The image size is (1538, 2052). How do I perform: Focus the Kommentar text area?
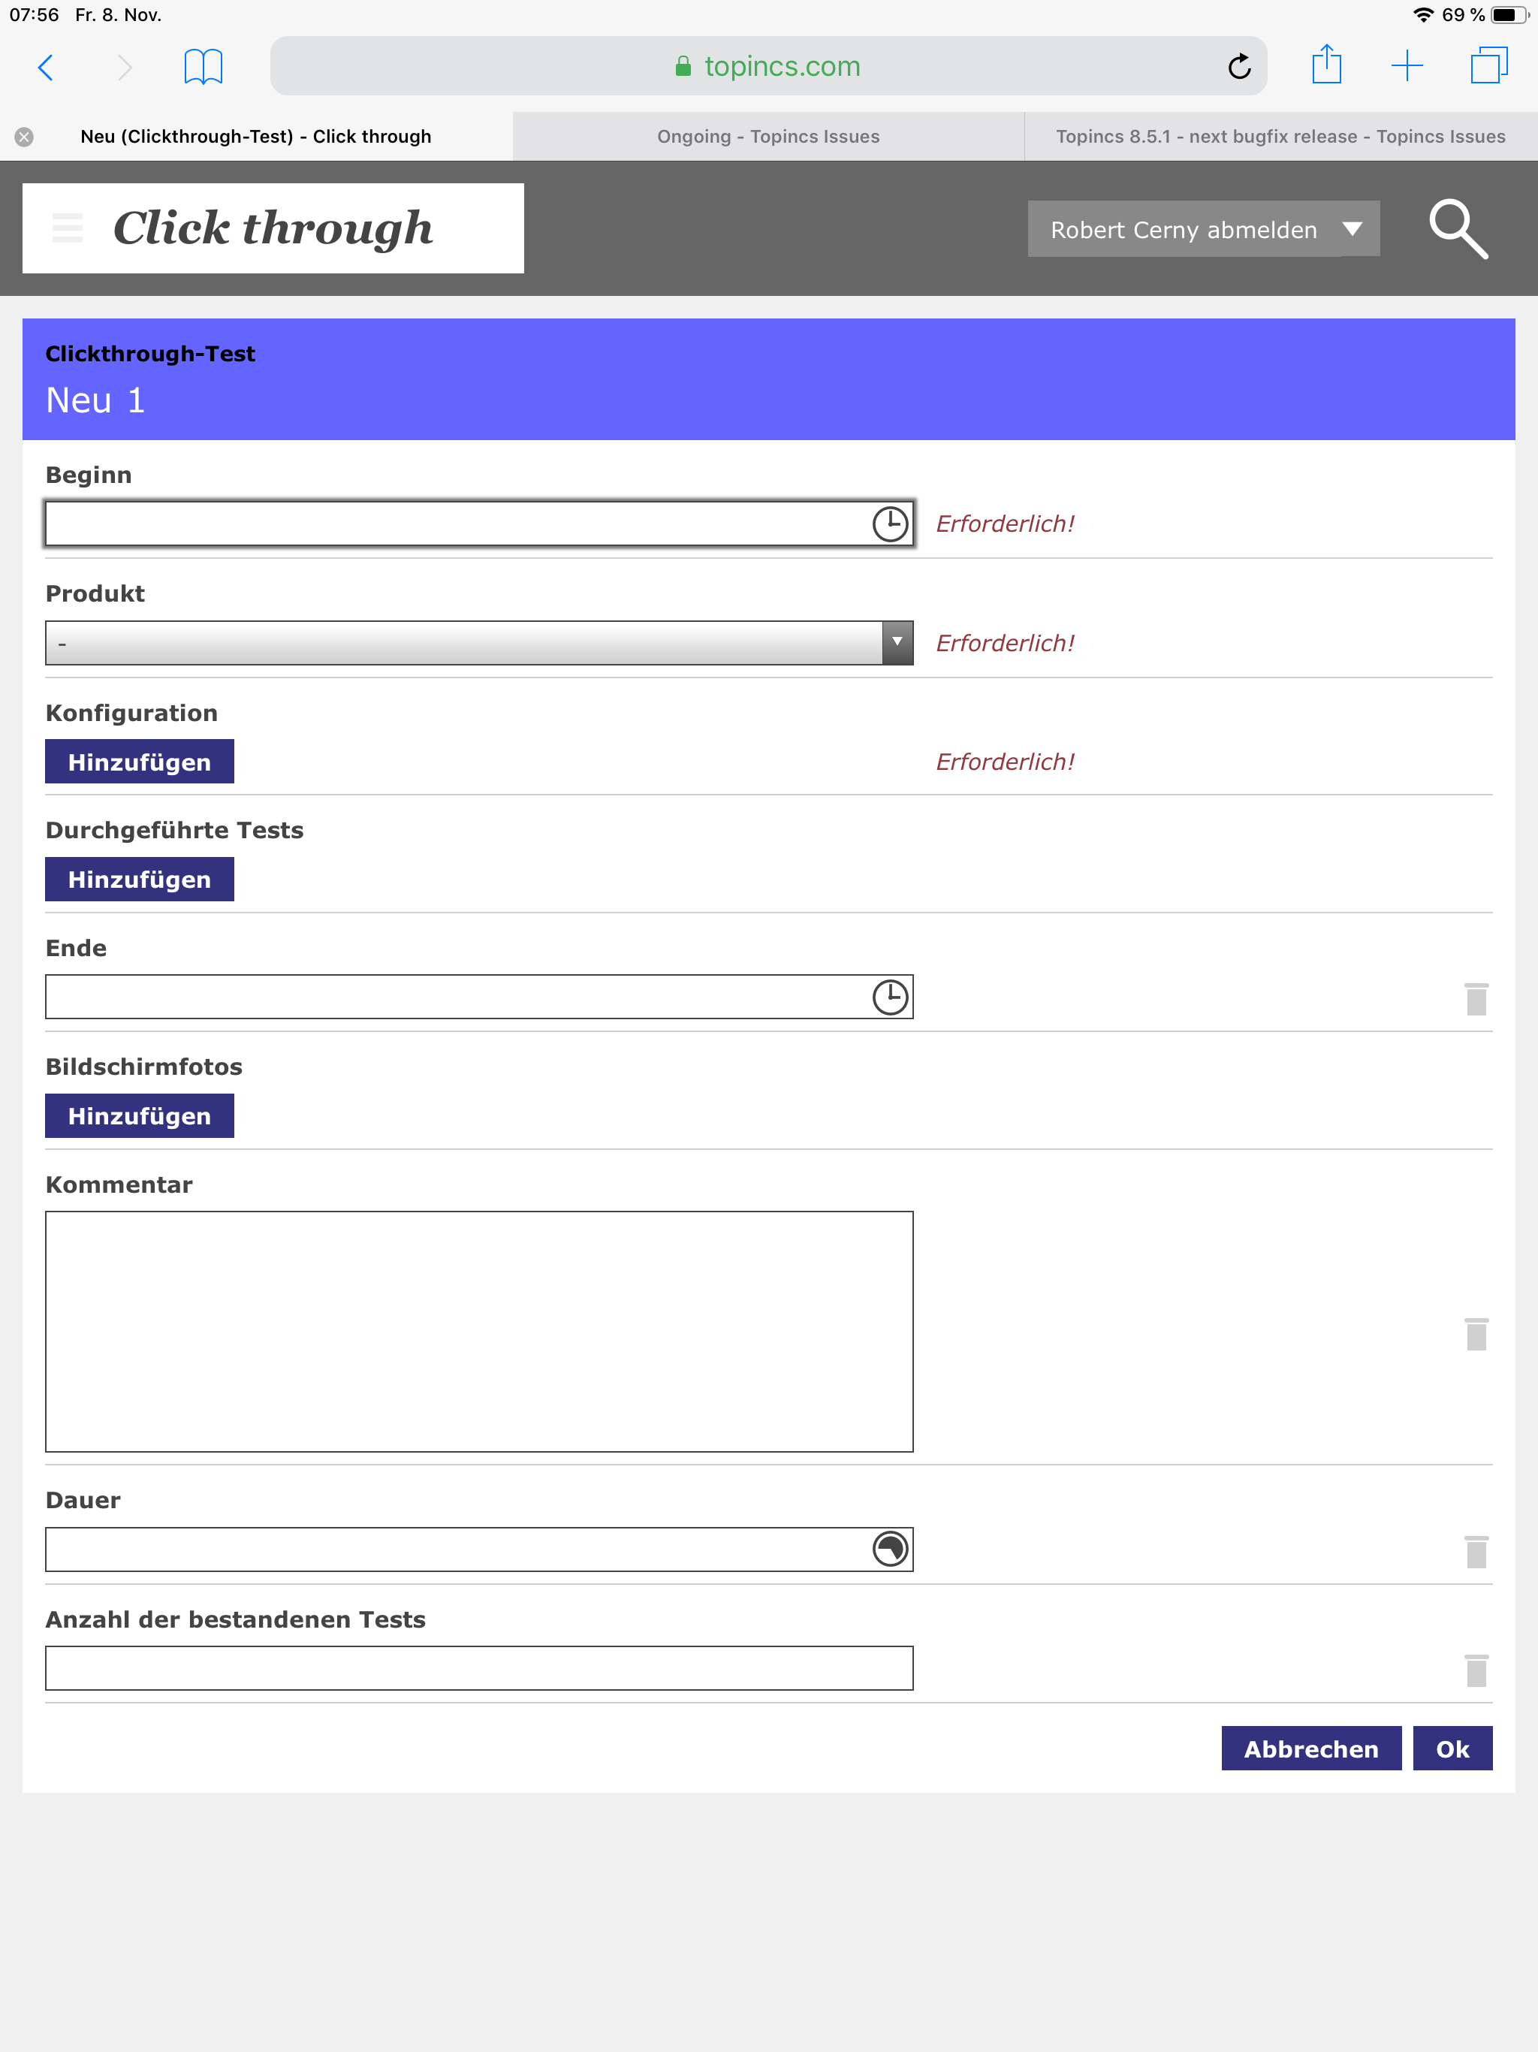478,1331
